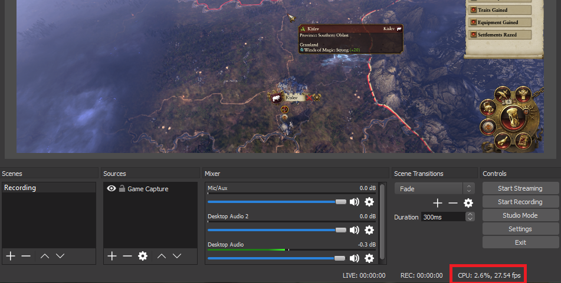The width and height of the screenshot is (561, 283).
Task: Click the REC: 00:00:00 status text
Action: pos(421,275)
